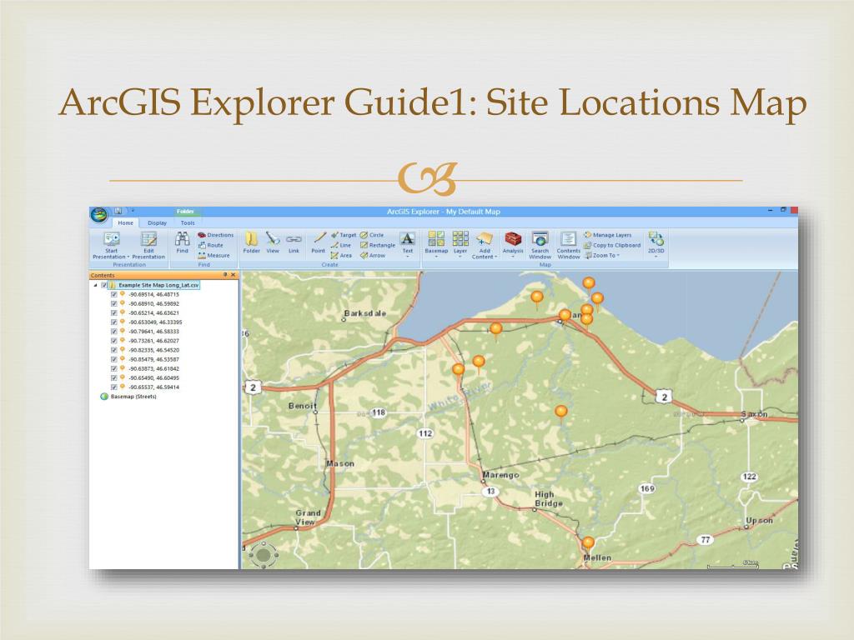Hide the -90.73261, 46.62027 point

(x=113, y=341)
